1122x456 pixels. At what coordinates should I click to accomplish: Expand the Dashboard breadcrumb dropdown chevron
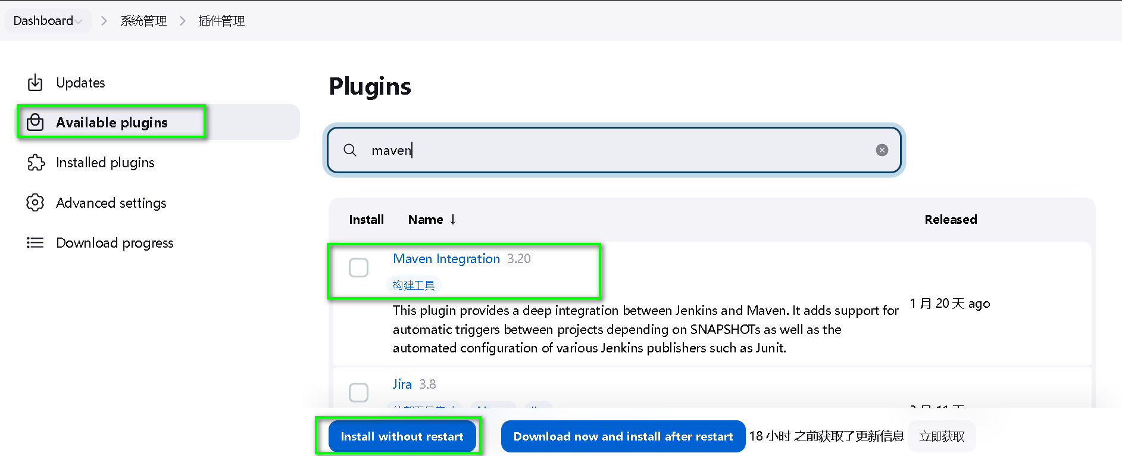click(x=79, y=21)
